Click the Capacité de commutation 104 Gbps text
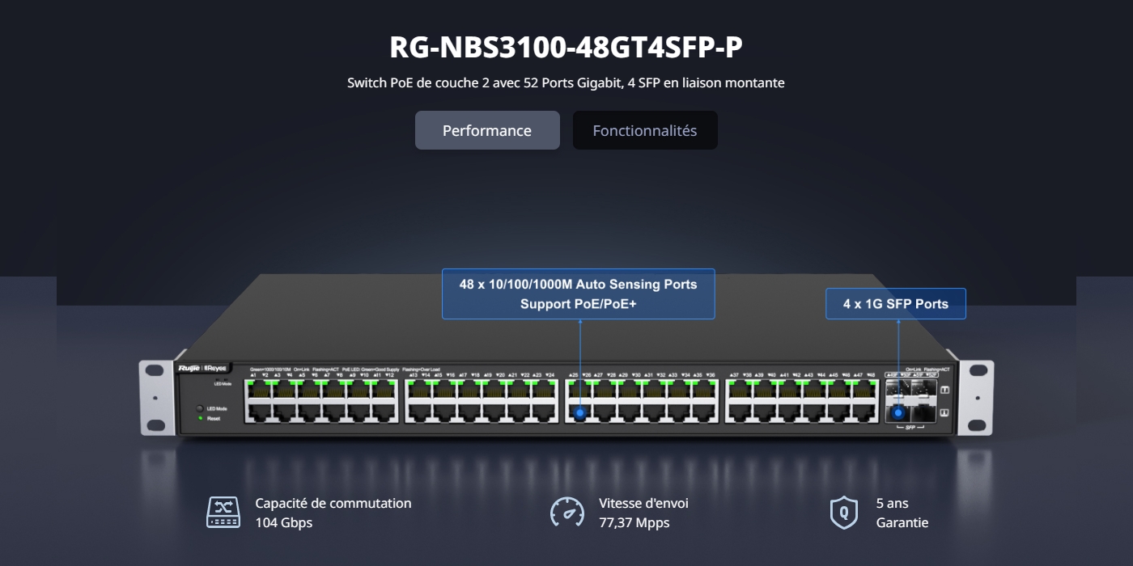The width and height of the screenshot is (1133, 566). point(333,513)
